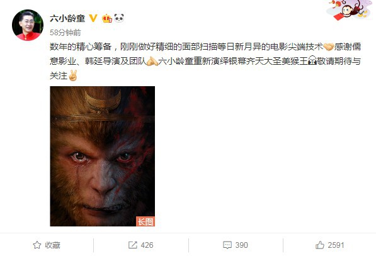Click the profile avatar photo

[x=28, y=25]
